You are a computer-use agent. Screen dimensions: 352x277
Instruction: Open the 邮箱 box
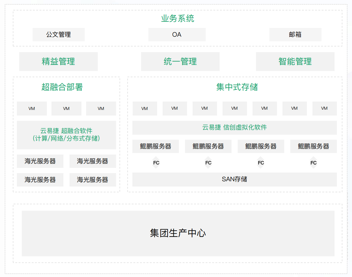pyautogui.click(x=295, y=35)
